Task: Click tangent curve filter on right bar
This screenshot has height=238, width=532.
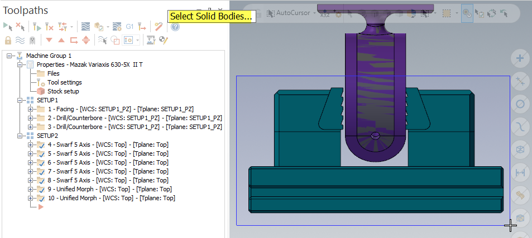Action: pyautogui.click(x=520, y=127)
